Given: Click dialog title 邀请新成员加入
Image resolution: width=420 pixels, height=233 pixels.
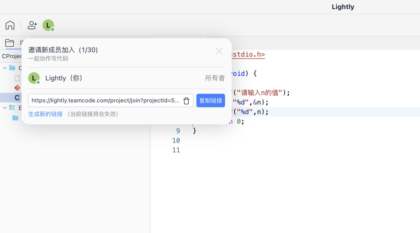Looking at the screenshot, I should (63, 50).
